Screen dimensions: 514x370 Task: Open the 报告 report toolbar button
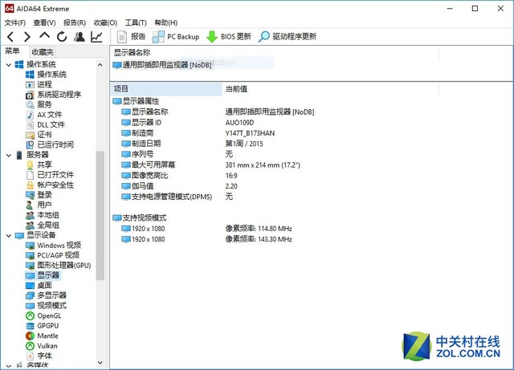[131, 37]
